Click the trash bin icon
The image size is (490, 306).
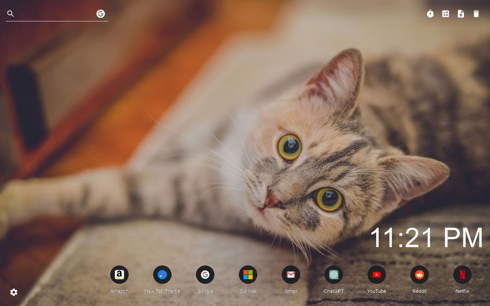[476, 14]
